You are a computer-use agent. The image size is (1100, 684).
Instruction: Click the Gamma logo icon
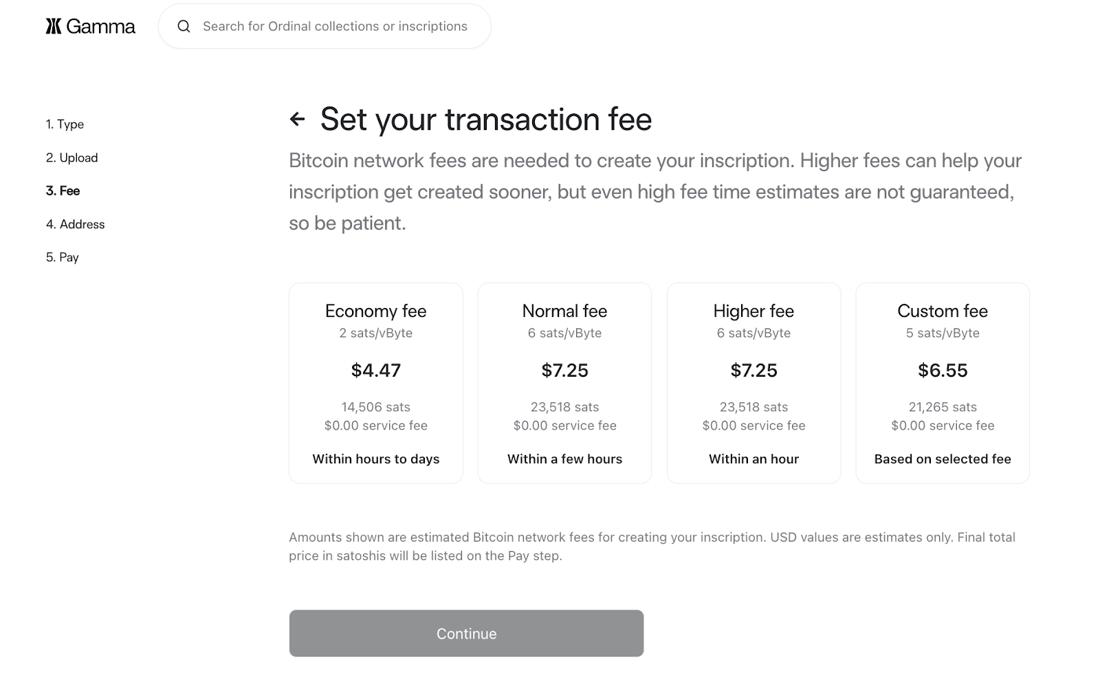[x=54, y=26]
